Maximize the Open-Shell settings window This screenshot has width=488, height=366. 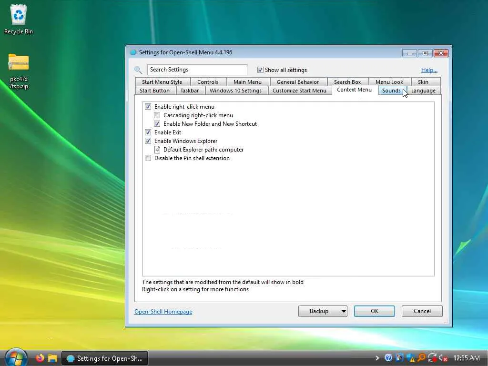click(x=425, y=53)
